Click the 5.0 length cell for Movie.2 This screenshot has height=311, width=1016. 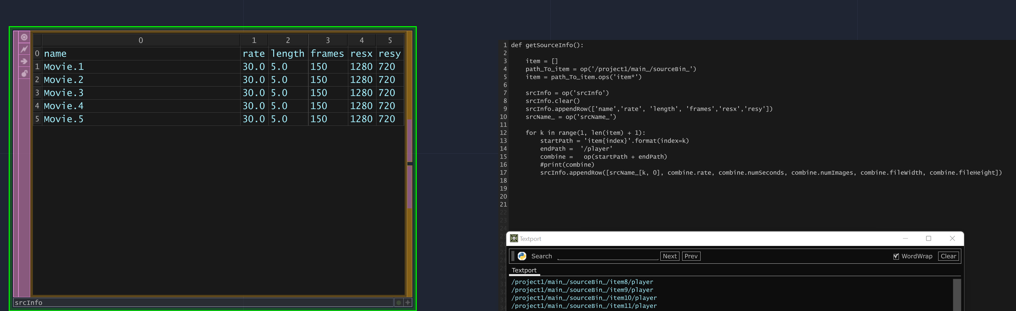point(288,80)
